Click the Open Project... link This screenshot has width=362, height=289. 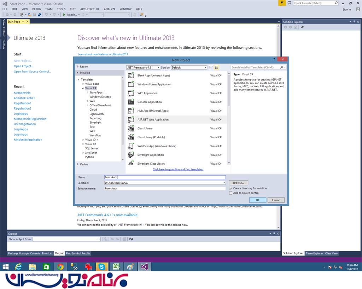coord(23,66)
